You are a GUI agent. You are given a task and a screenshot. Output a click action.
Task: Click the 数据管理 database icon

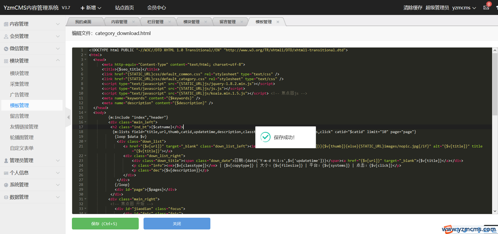pos(6,197)
